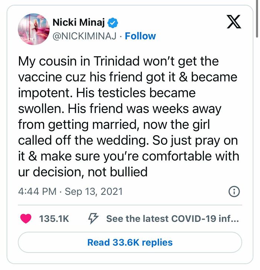Image resolution: width=260 pixels, height=270 pixels.
Task: Open Read 33.6K replies button
Action: click(130, 243)
